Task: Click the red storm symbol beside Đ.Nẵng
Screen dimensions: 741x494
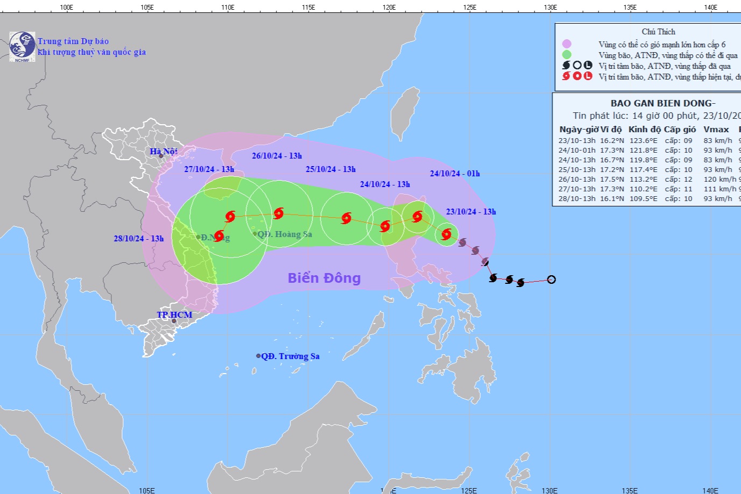Action: (218, 235)
